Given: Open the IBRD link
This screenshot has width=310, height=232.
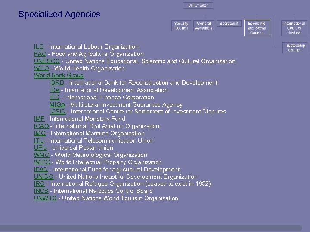Looking at the screenshot, I should tap(57, 82).
